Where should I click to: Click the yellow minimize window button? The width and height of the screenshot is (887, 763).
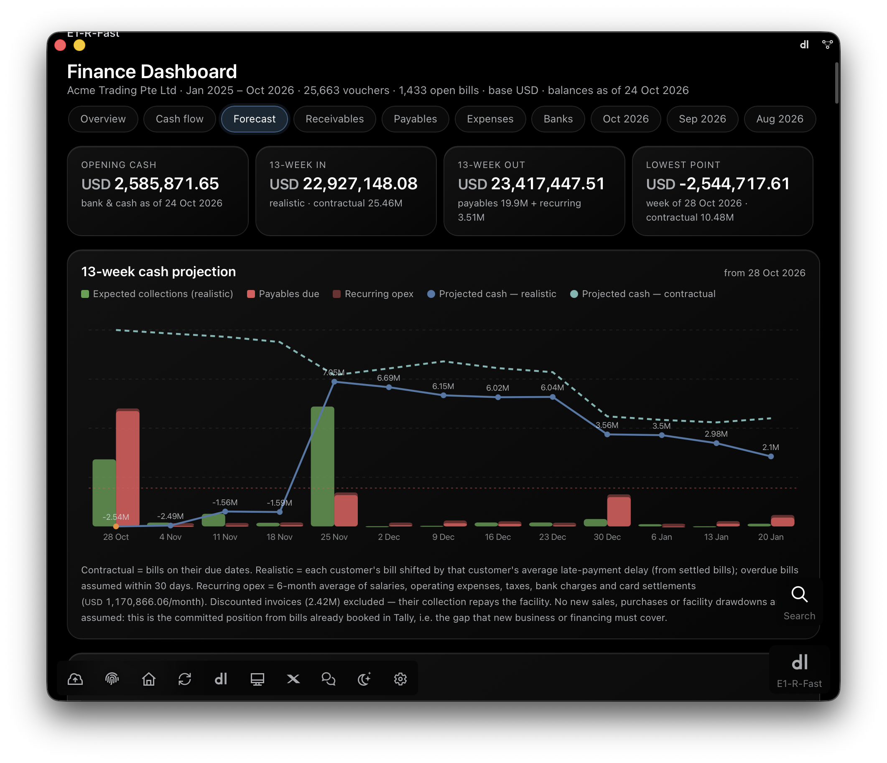point(79,46)
